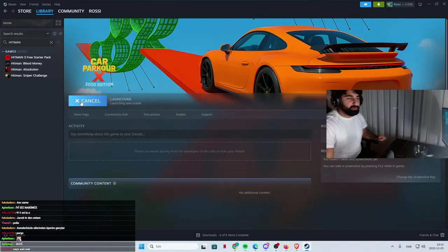The height and width of the screenshot is (252, 448).
Task: Open the Support link
Action: pyautogui.click(x=207, y=114)
